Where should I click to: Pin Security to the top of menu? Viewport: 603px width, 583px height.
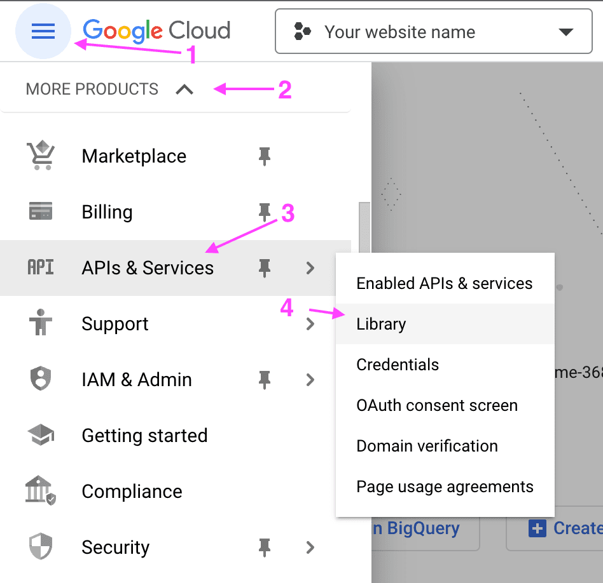click(265, 547)
